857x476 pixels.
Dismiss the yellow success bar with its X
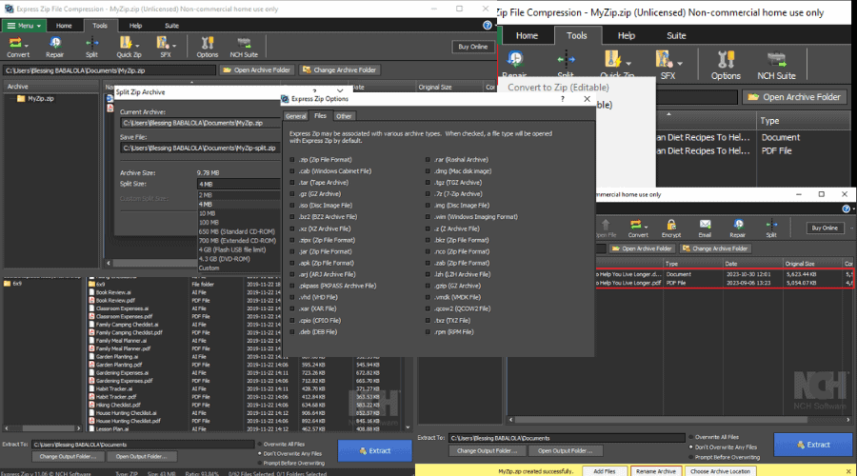click(x=848, y=471)
